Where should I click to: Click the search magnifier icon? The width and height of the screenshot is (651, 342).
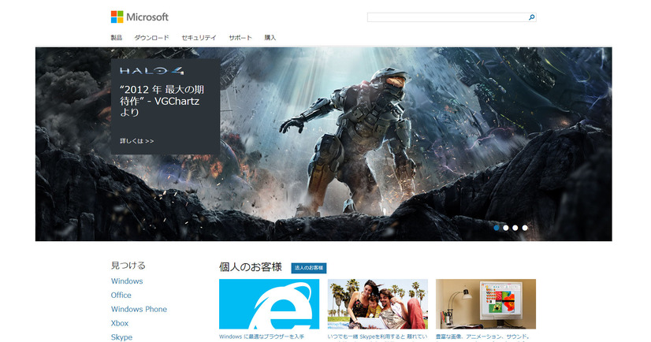click(x=531, y=17)
